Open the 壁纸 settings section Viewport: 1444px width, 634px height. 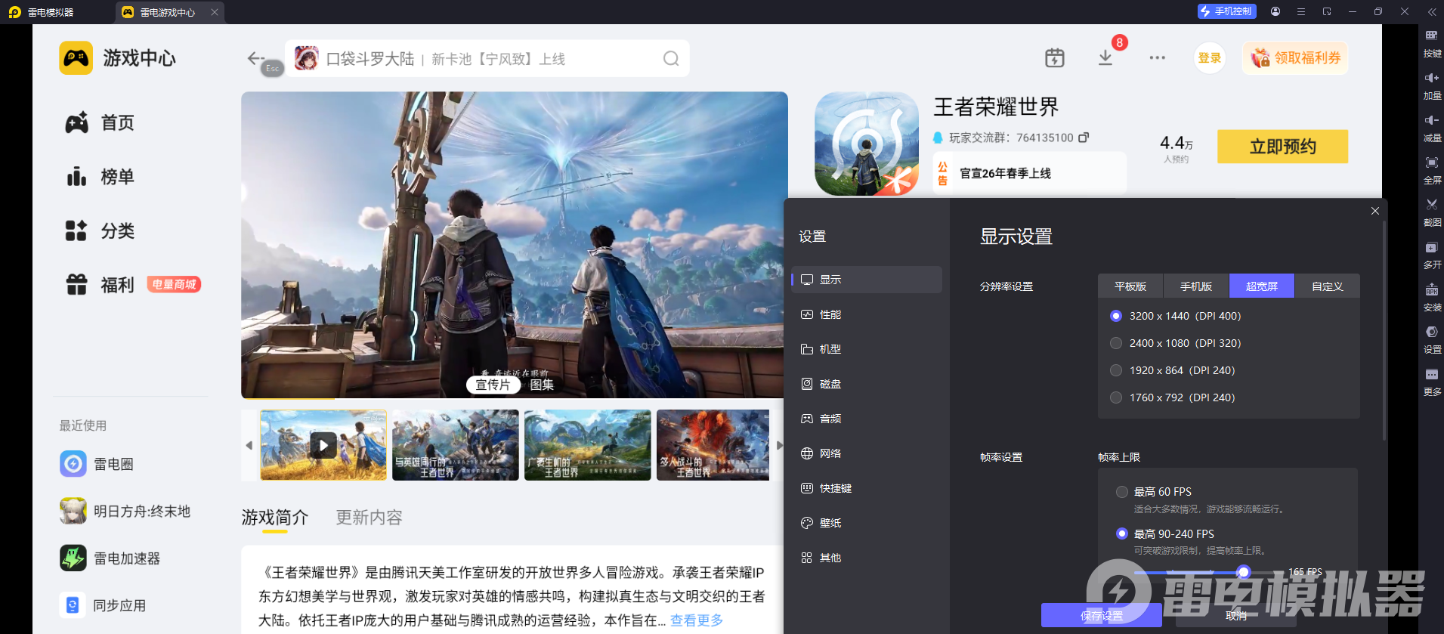(x=867, y=523)
